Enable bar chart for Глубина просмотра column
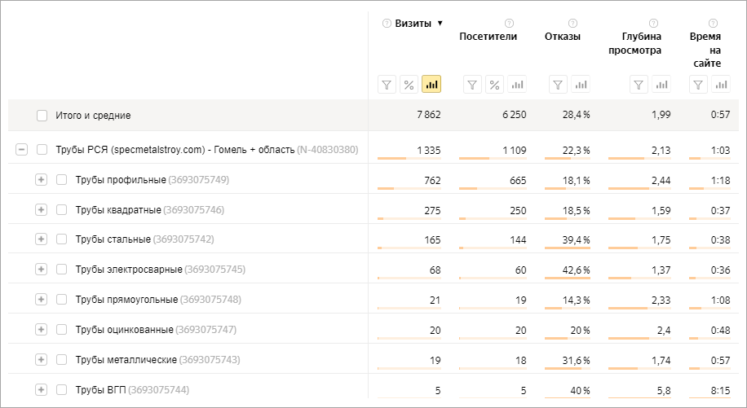 (661, 84)
